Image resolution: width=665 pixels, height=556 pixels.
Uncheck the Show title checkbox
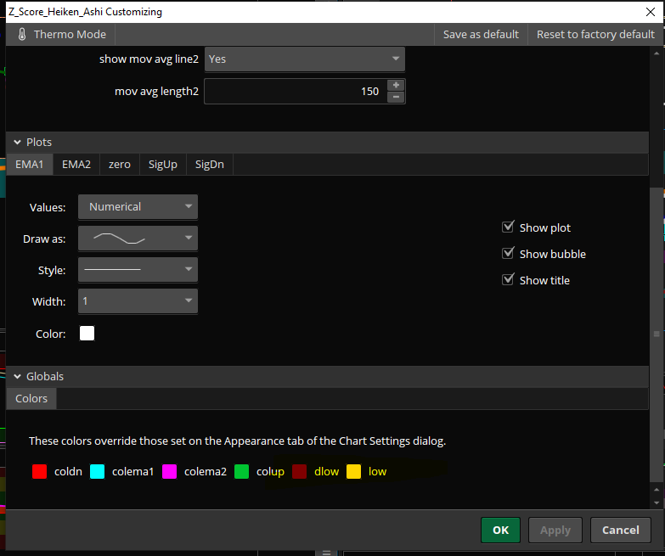click(x=509, y=280)
